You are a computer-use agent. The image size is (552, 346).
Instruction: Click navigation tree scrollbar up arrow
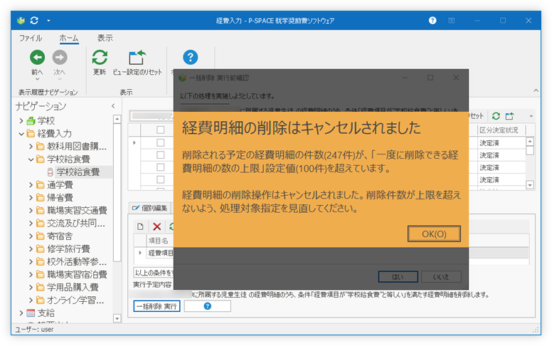click(x=117, y=120)
